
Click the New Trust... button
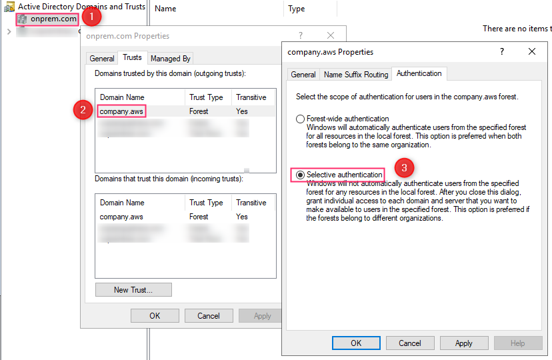[x=133, y=289]
